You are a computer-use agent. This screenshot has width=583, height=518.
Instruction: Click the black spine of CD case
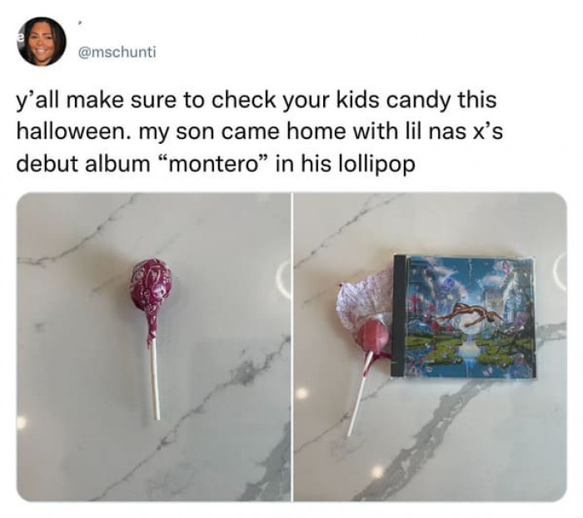(399, 315)
